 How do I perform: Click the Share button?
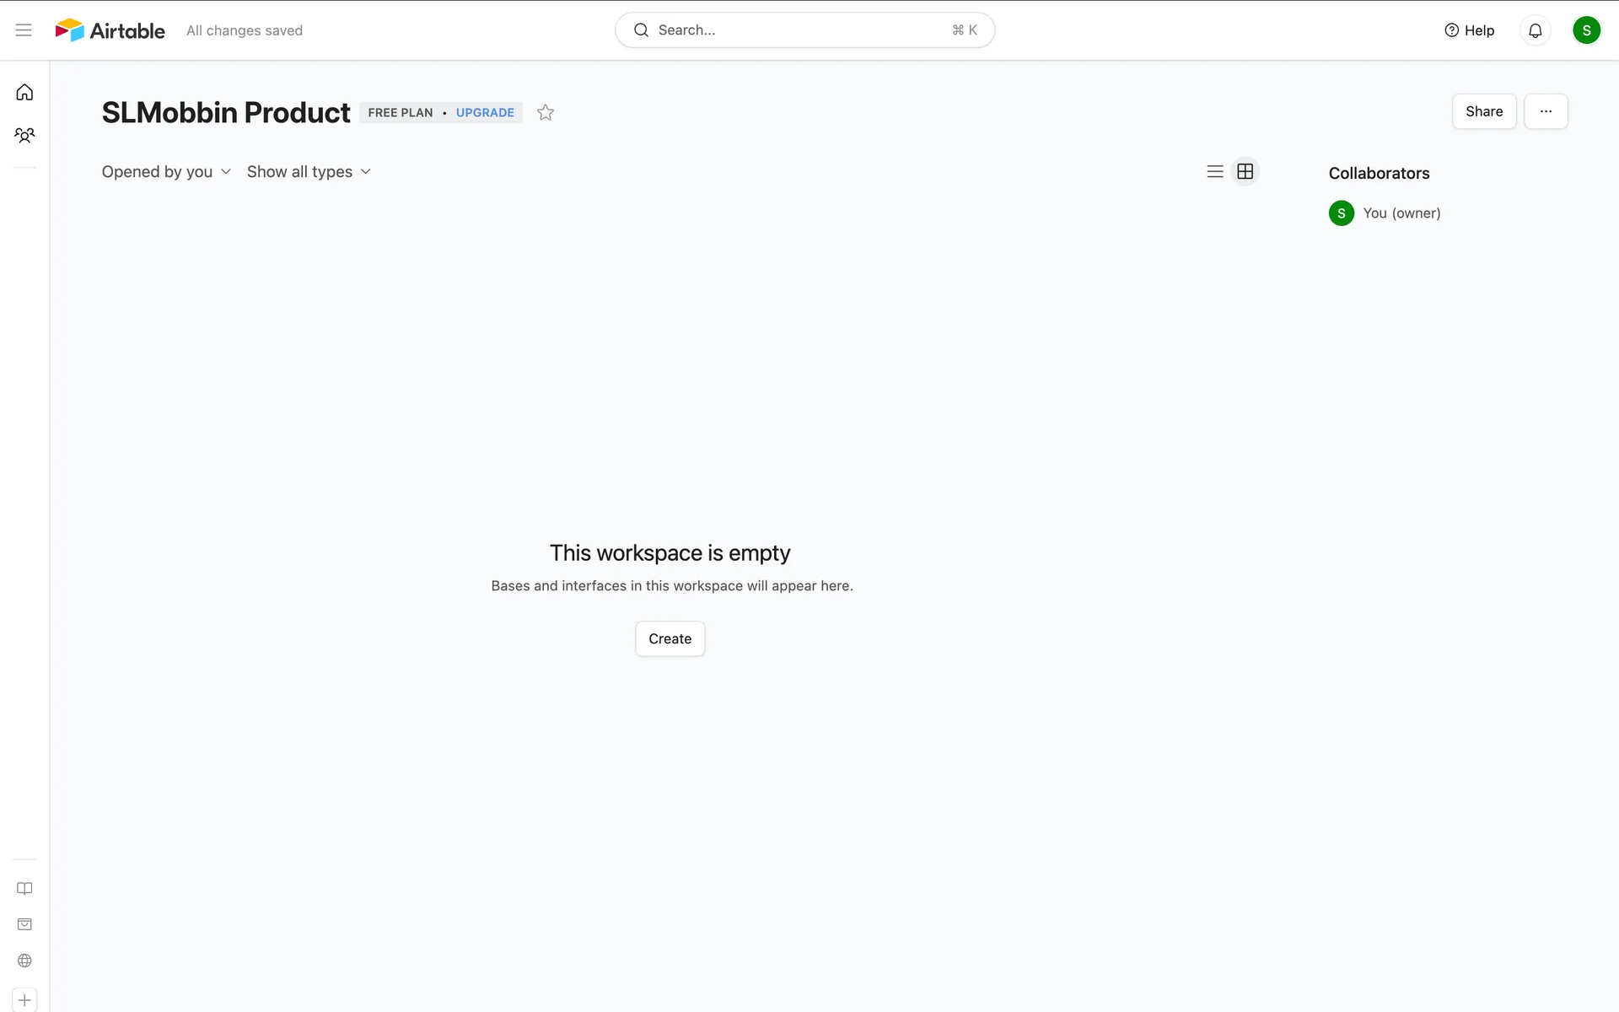tap(1483, 111)
